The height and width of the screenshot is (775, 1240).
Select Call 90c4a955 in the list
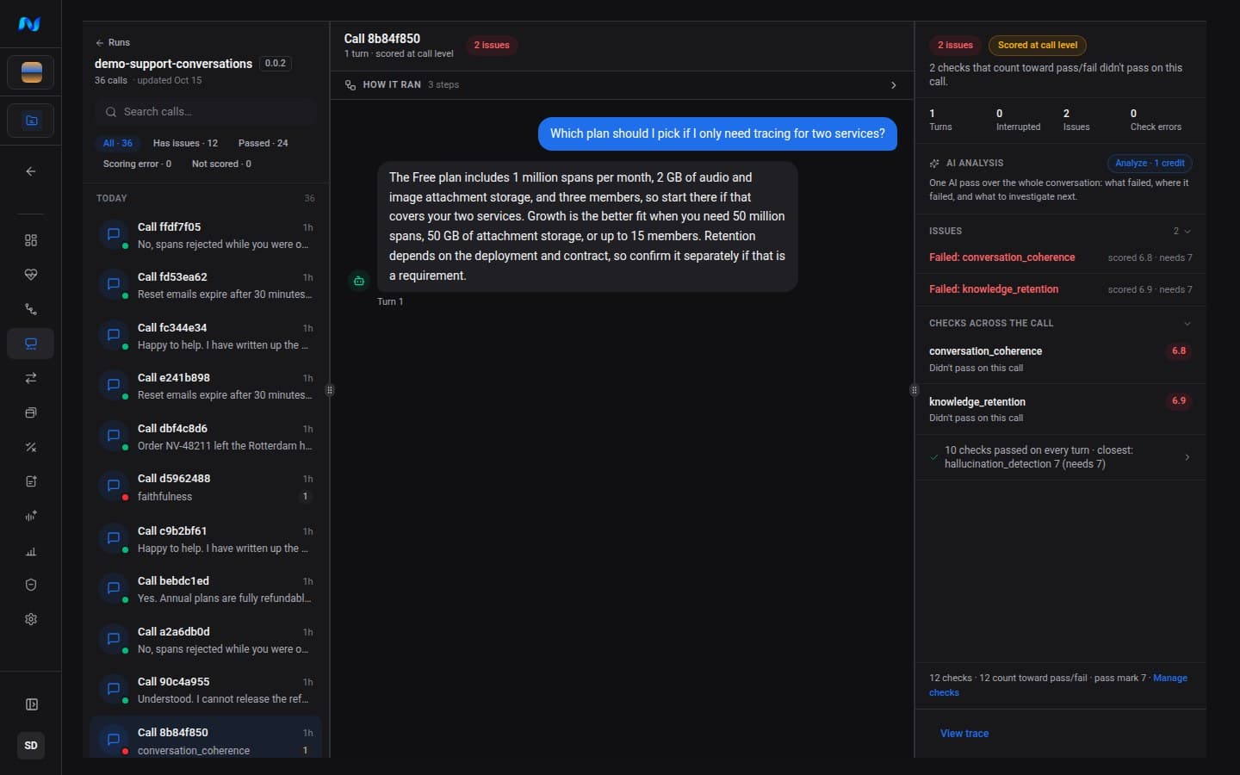(x=206, y=690)
